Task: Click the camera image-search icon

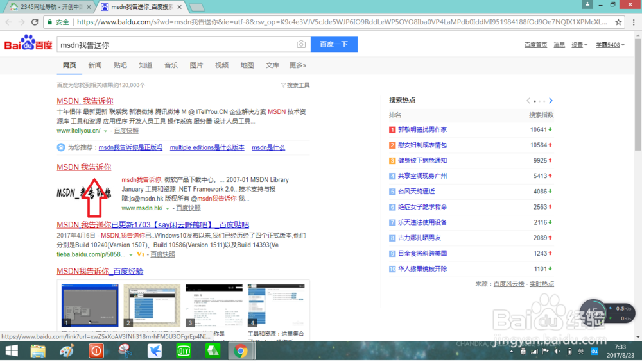Action: coord(301,44)
